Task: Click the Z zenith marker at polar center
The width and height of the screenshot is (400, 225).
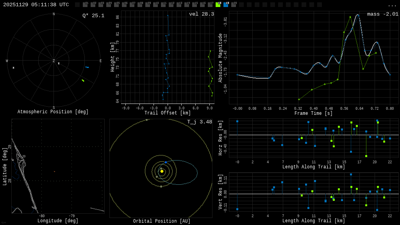Action: point(54,61)
